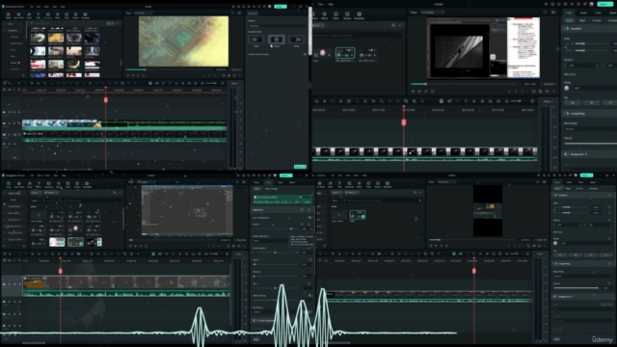This screenshot has width=617, height=347.
Task: Click Apply to All in top-left transition panel
Action: (x=300, y=167)
